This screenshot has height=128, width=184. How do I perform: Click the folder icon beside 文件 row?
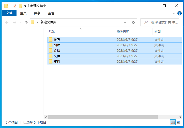[x=51, y=56]
